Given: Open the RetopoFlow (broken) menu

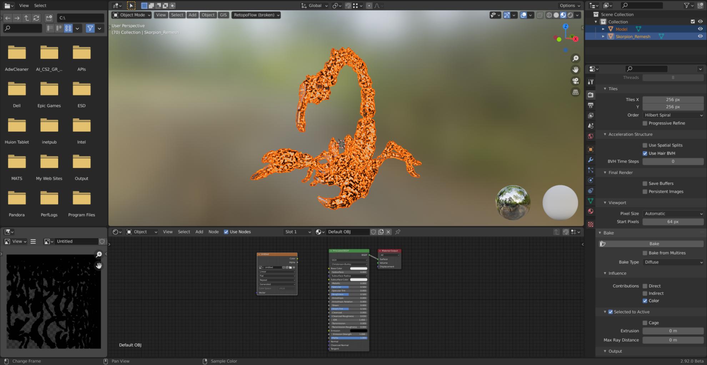Looking at the screenshot, I should pyautogui.click(x=256, y=15).
